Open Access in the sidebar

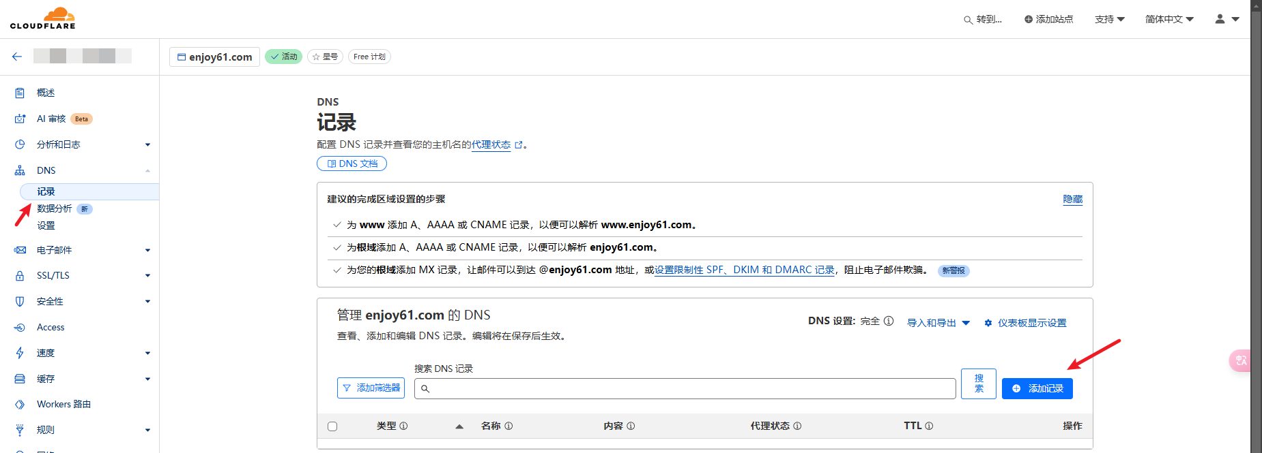51,328
